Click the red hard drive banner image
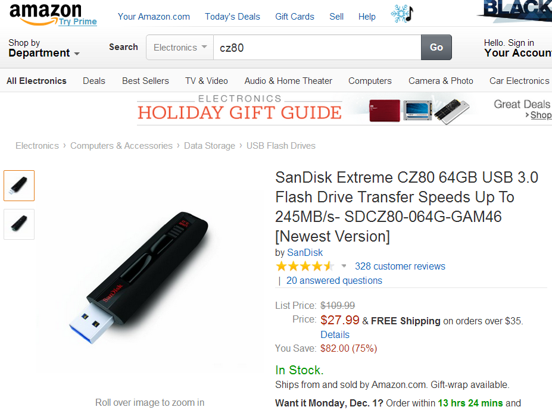The width and height of the screenshot is (552, 410). [x=385, y=111]
